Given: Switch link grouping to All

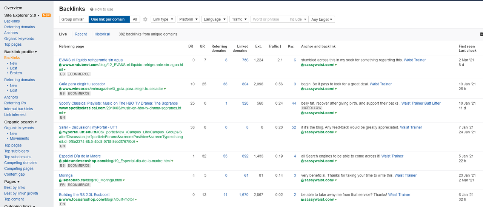Looking at the screenshot, I should coord(135,19).
